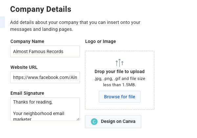This screenshot has height=138, width=197.
Task: Place cursor on 'Thanks for reading,' line
Action: click(x=33, y=102)
